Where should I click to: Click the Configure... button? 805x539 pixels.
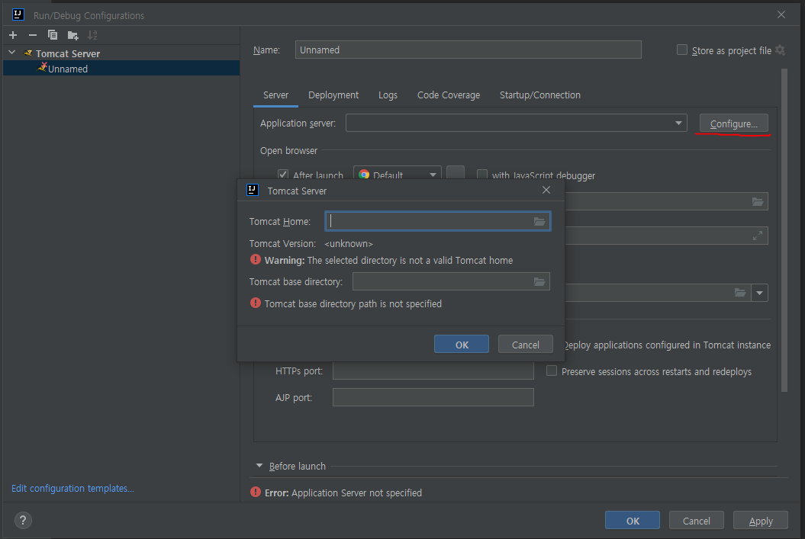(x=733, y=124)
